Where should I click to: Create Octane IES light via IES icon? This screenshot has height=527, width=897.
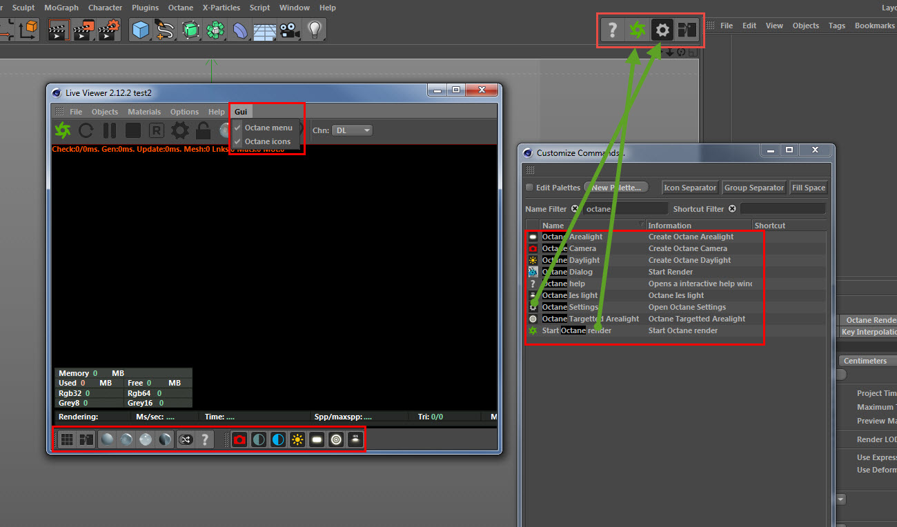coord(355,439)
